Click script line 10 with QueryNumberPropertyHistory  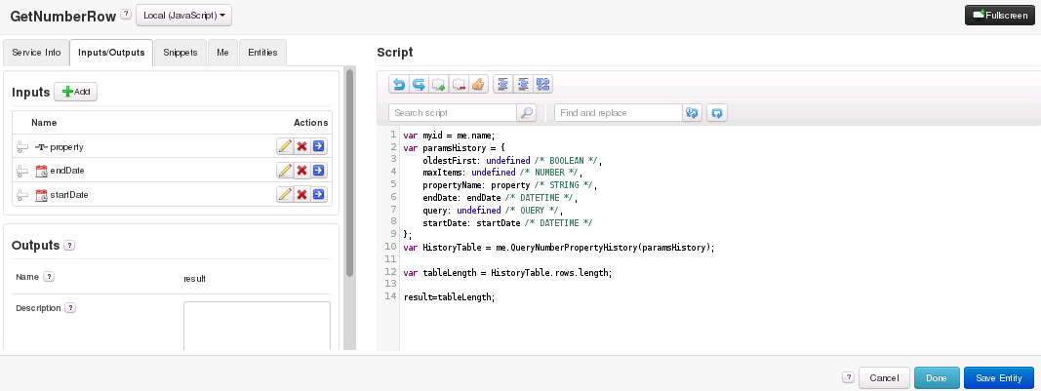point(559,247)
